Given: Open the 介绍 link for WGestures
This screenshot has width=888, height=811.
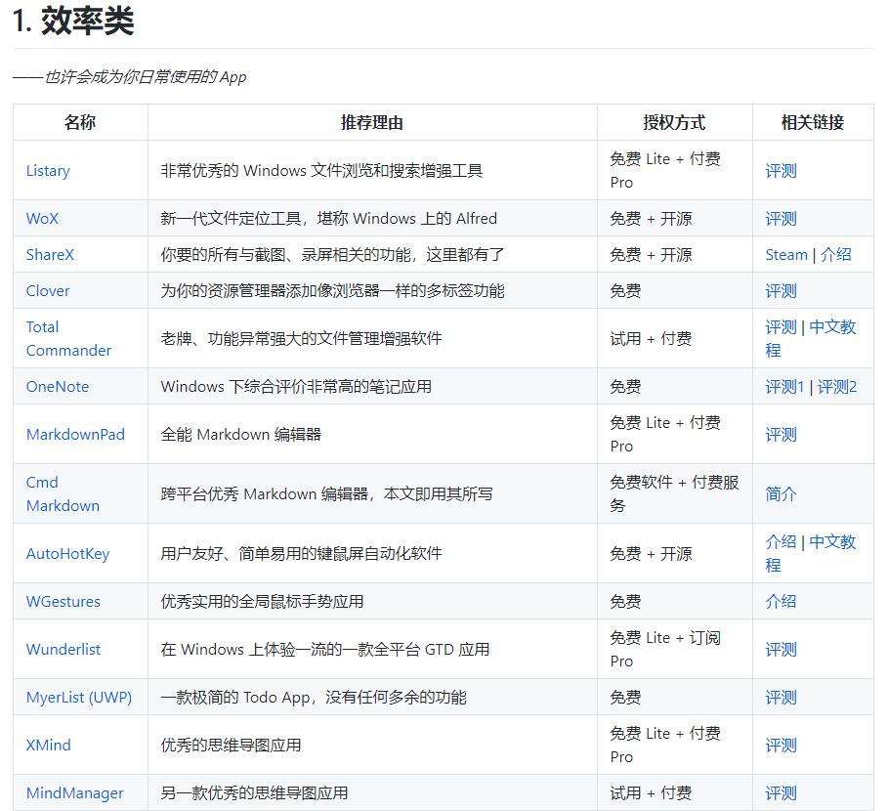Looking at the screenshot, I should tap(780, 601).
